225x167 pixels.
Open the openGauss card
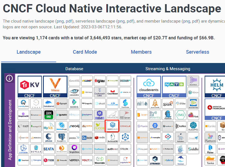pyautogui.click(x=112, y=126)
